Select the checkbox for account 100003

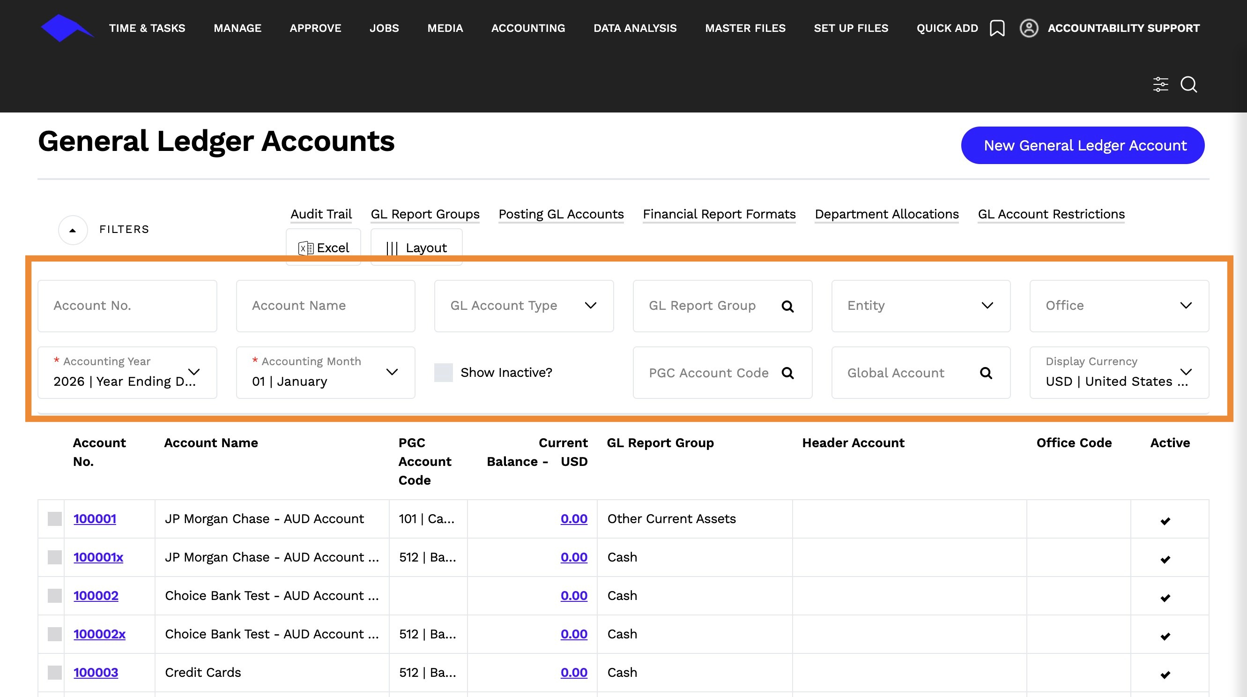point(55,672)
